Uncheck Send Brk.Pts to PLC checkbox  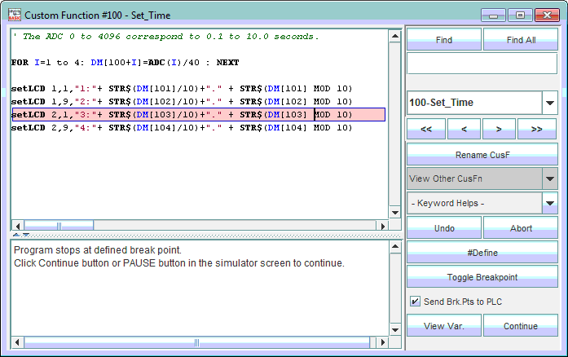[415, 302]
